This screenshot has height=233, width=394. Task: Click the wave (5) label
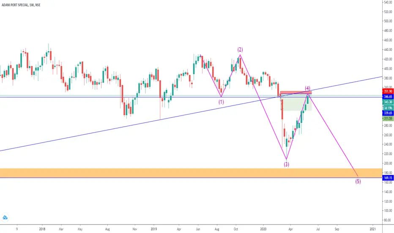(x=358, y=181)
